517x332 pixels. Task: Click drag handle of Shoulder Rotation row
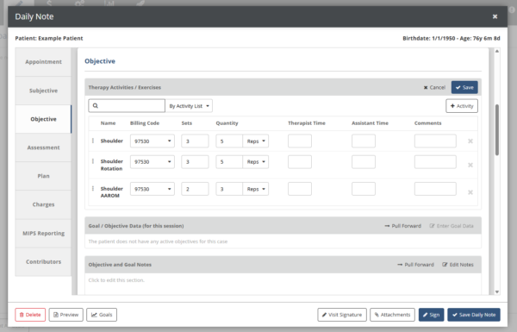pyautogui.click(x=93, y=161)
